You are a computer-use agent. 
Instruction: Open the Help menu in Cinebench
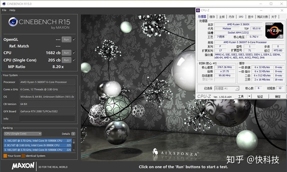12,10
